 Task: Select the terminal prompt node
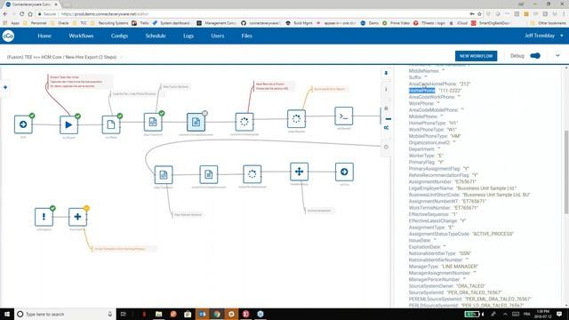(344, 116)
